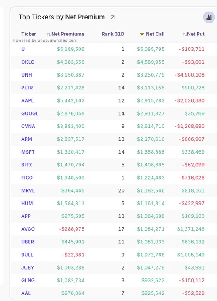The image size is (217, 301).
Task: Open the PLTR ticker link
Action: tap(27, 88)
